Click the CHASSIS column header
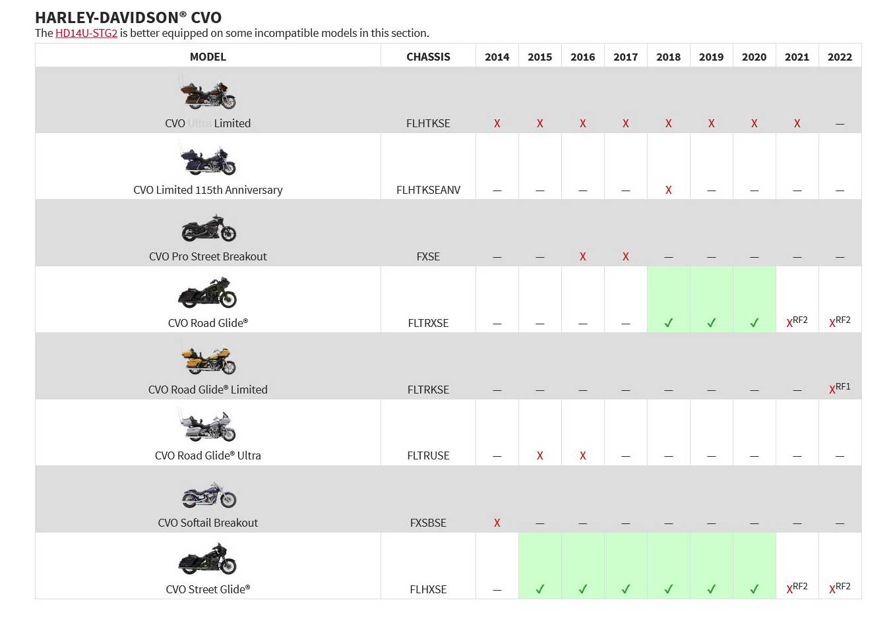Viewport: 893px width, 617px height. (428, 57)
